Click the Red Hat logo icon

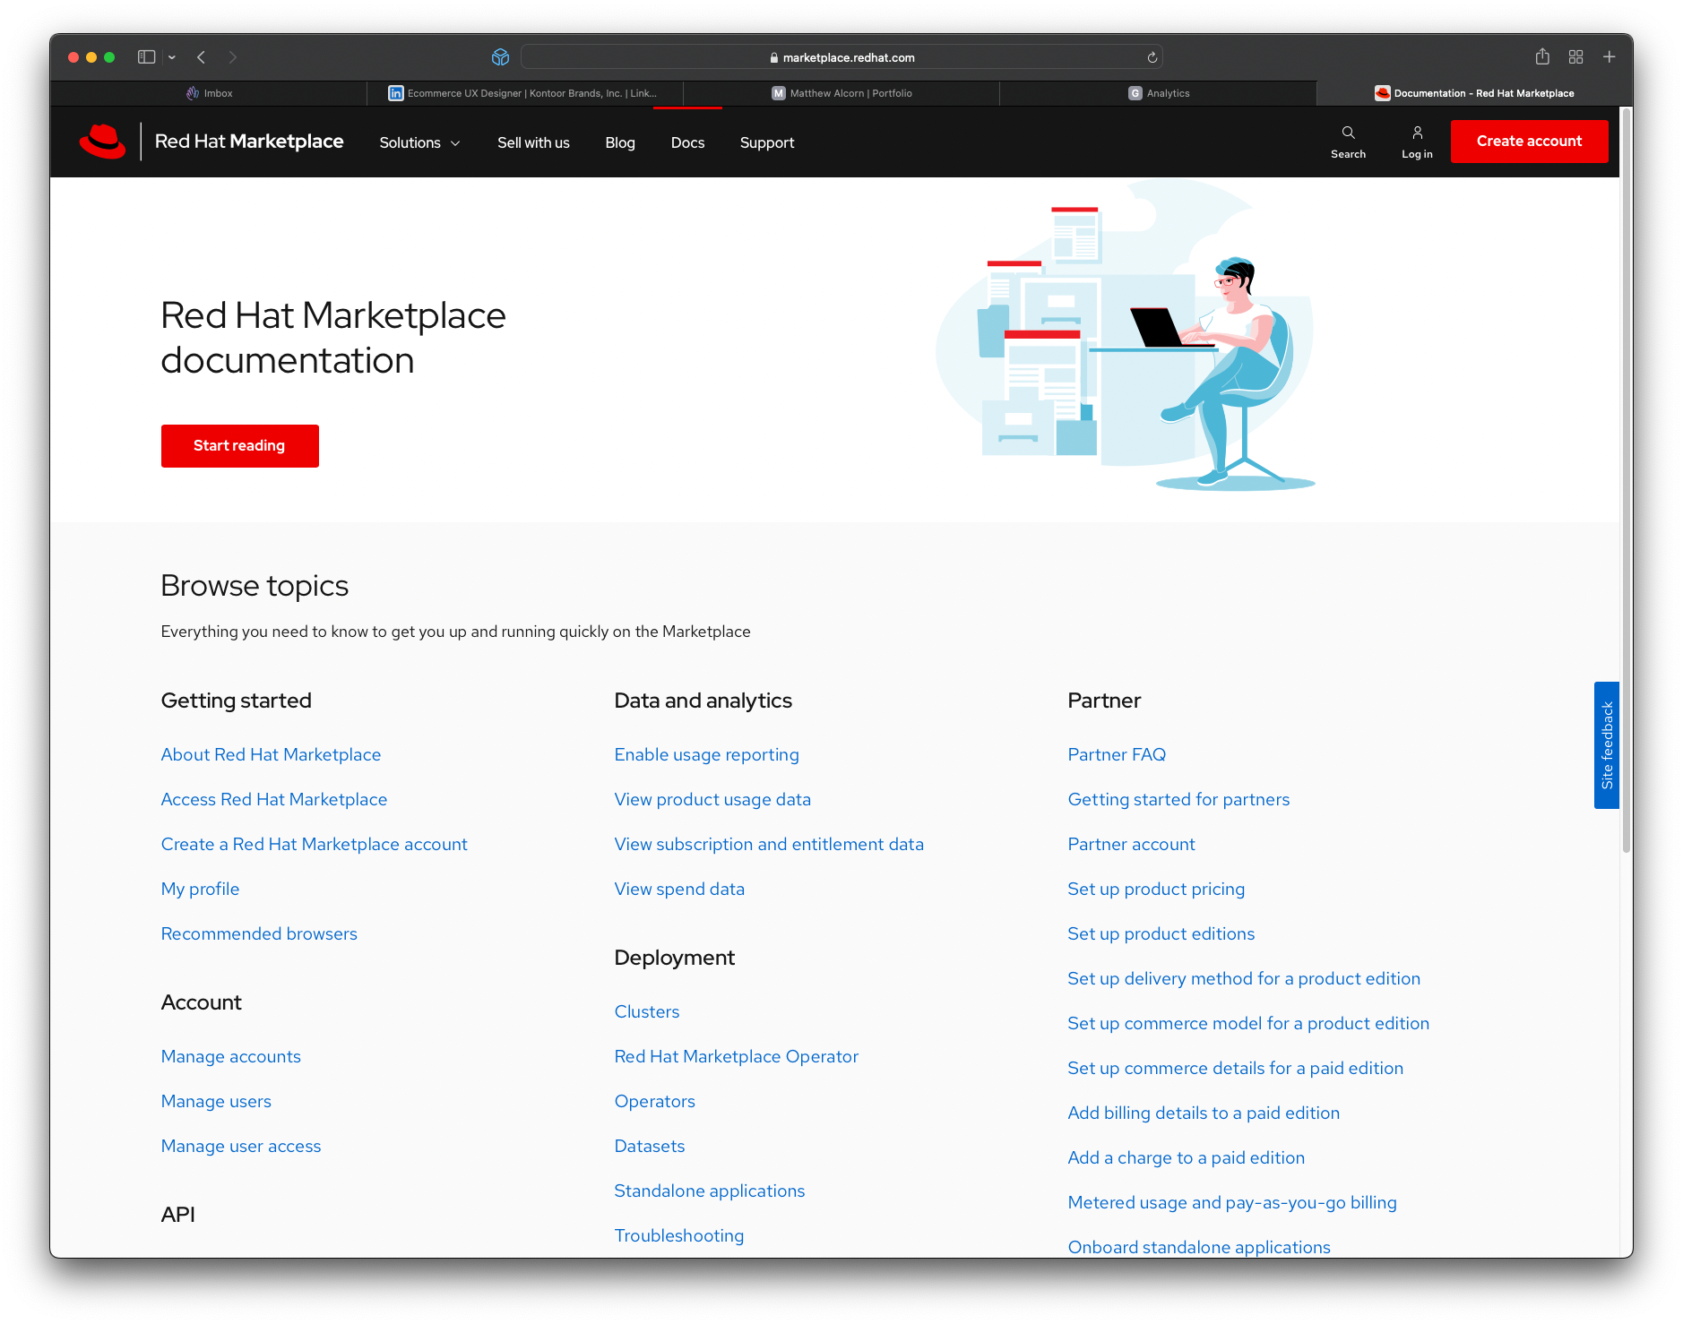102,142
